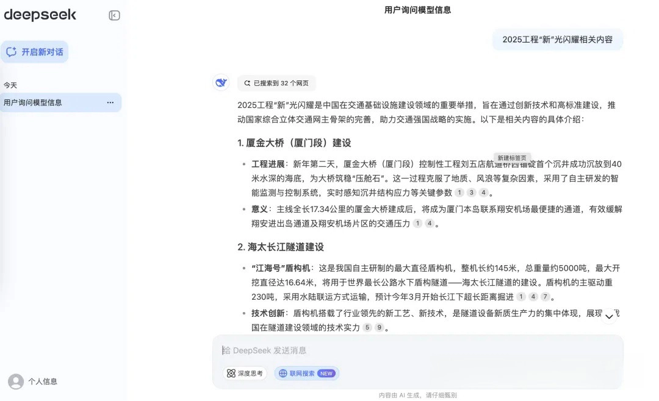The height and width of the screenshot is (401, 659).
Task: Click the atom icon in 深度思考
Action: point(231,373)
